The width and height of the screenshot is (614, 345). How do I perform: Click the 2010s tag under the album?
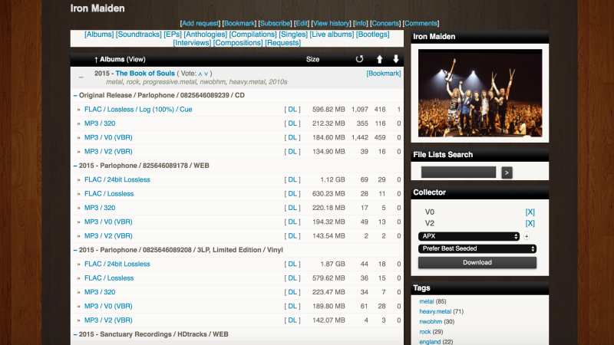point(278,82)
